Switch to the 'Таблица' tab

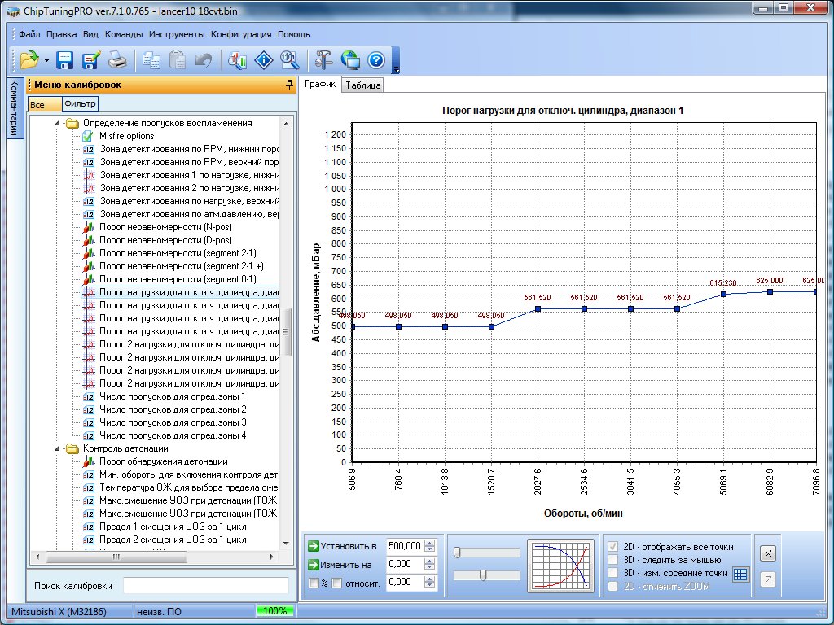(x=362, y=85)
